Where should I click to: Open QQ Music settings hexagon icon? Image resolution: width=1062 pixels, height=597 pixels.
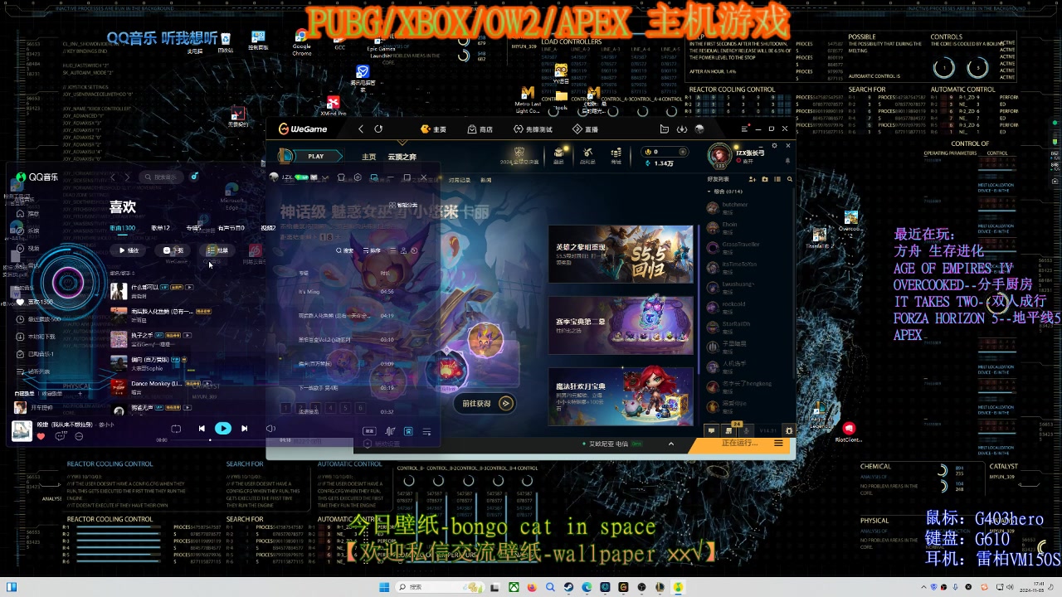pyautogui.click(x=358, y=177)
